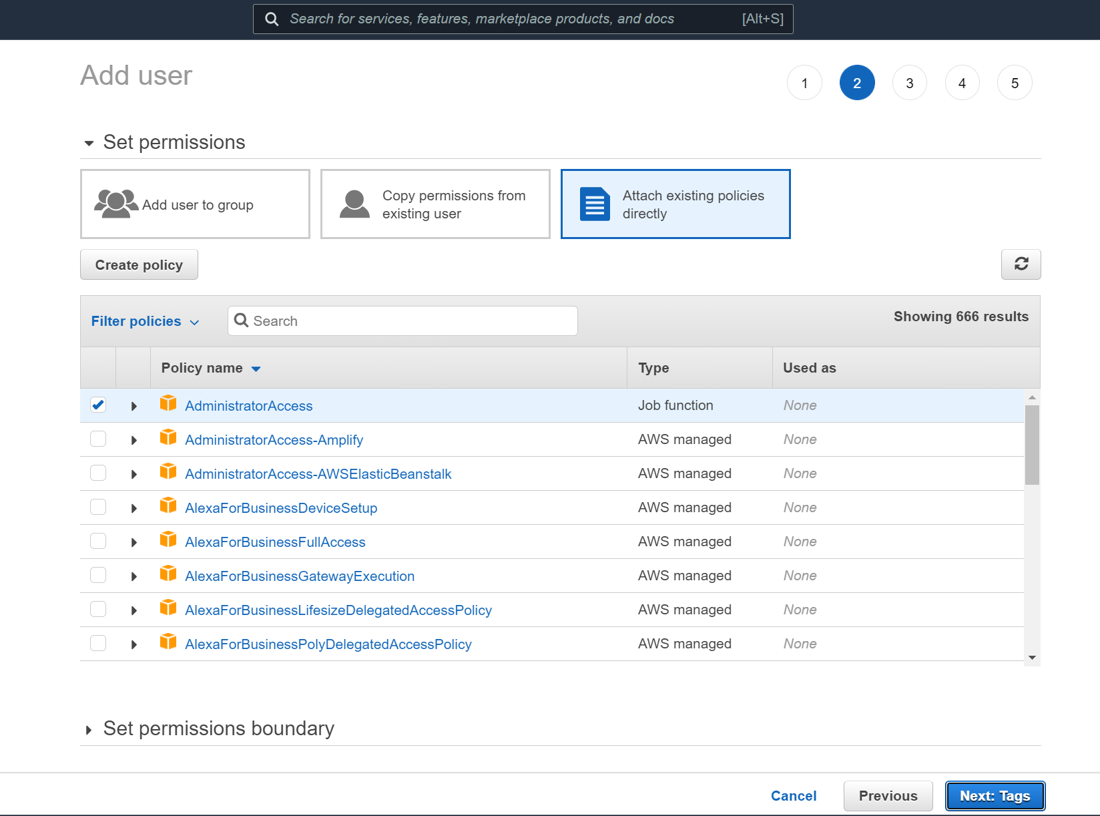Select Attach existing policies directly option
Viewport: 1100px width, 816px height.
pyautogui.click(x=675, y=204)
